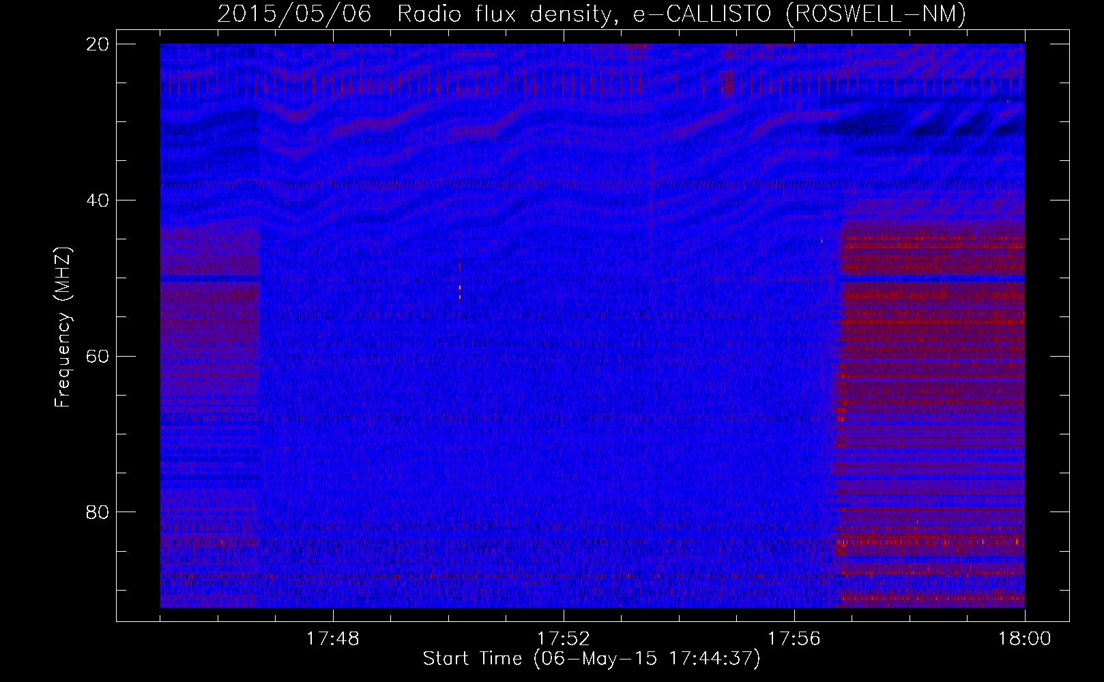Click the 17:56 time tick label

click(794, 639)
